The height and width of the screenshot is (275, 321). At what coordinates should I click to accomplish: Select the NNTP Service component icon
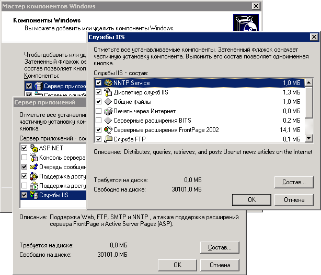point(108,83)
